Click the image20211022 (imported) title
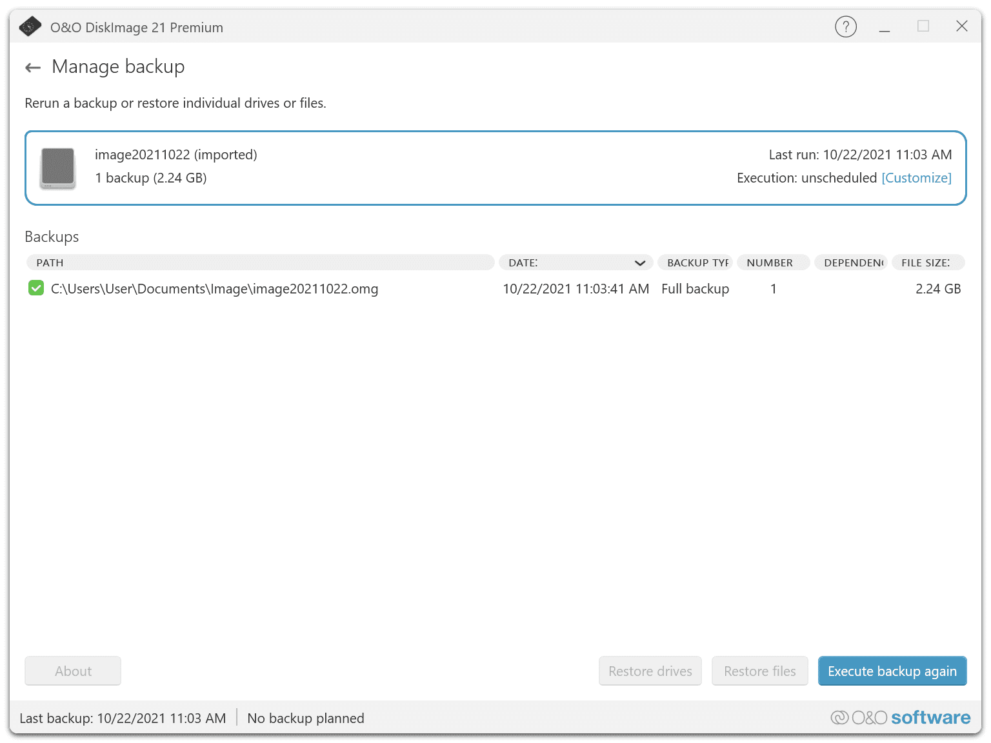991x743 pixels. 176,155
